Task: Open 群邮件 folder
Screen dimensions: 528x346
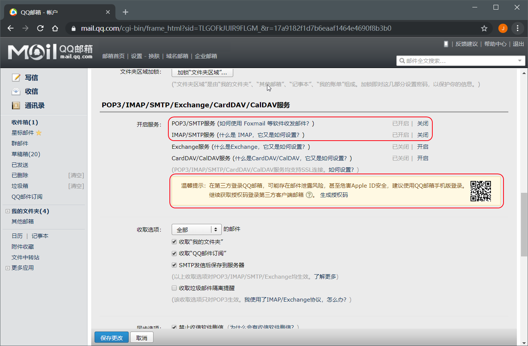Action: point(20,144)
